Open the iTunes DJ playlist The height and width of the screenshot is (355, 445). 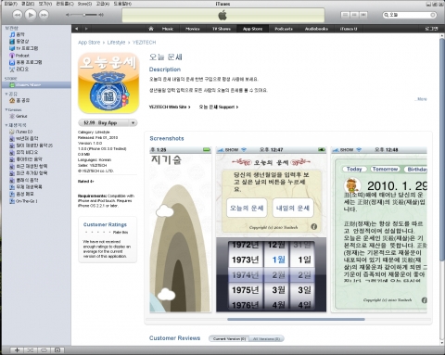click(x=24, y=132)
